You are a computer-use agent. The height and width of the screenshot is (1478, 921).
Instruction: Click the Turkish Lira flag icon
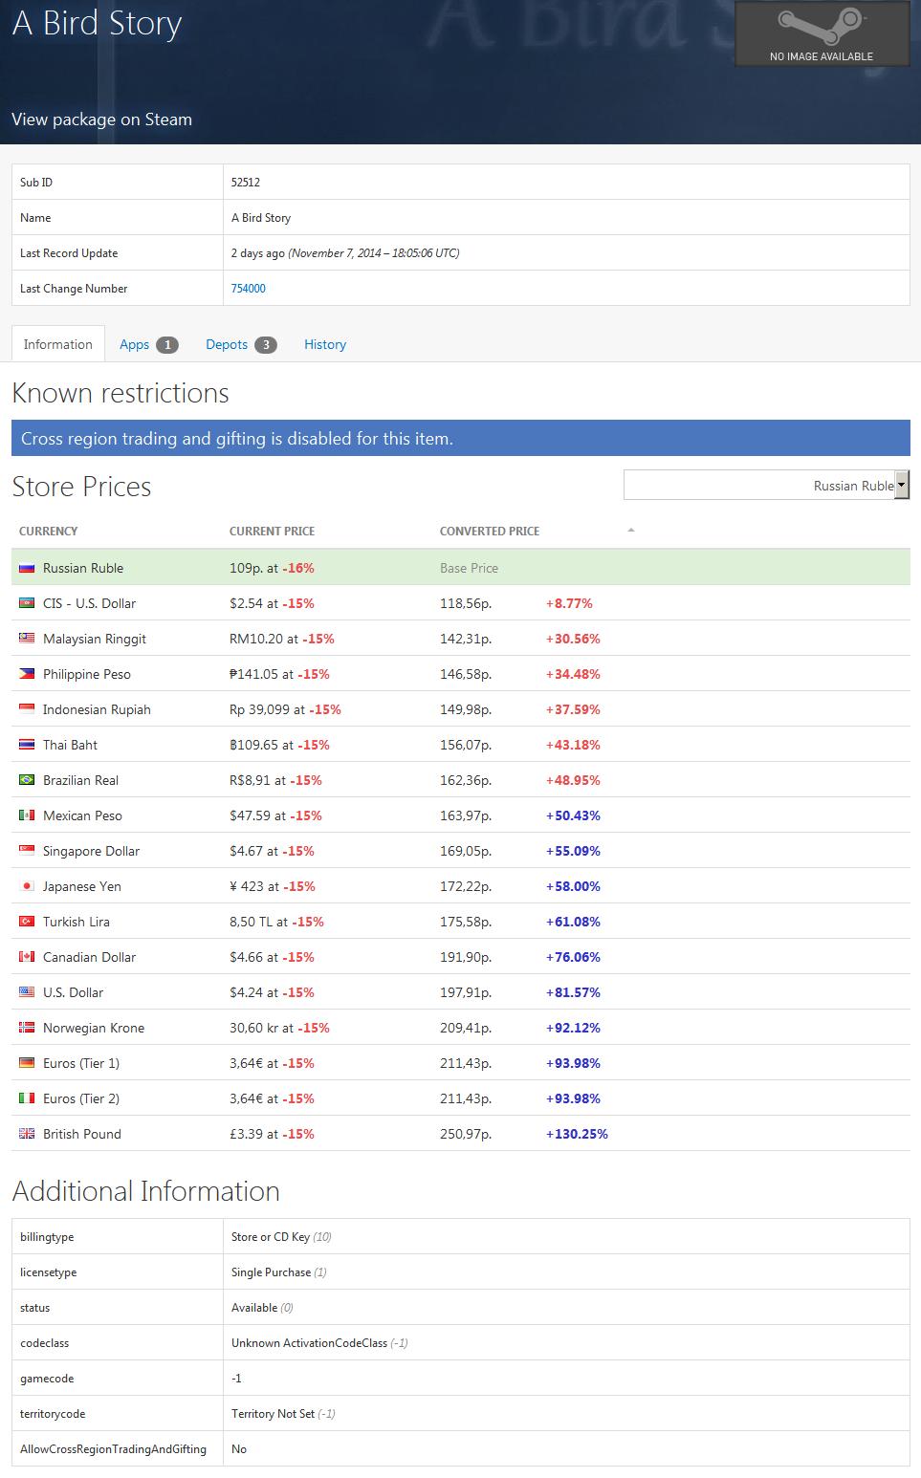pyautogui.click(x=27, y=922)
